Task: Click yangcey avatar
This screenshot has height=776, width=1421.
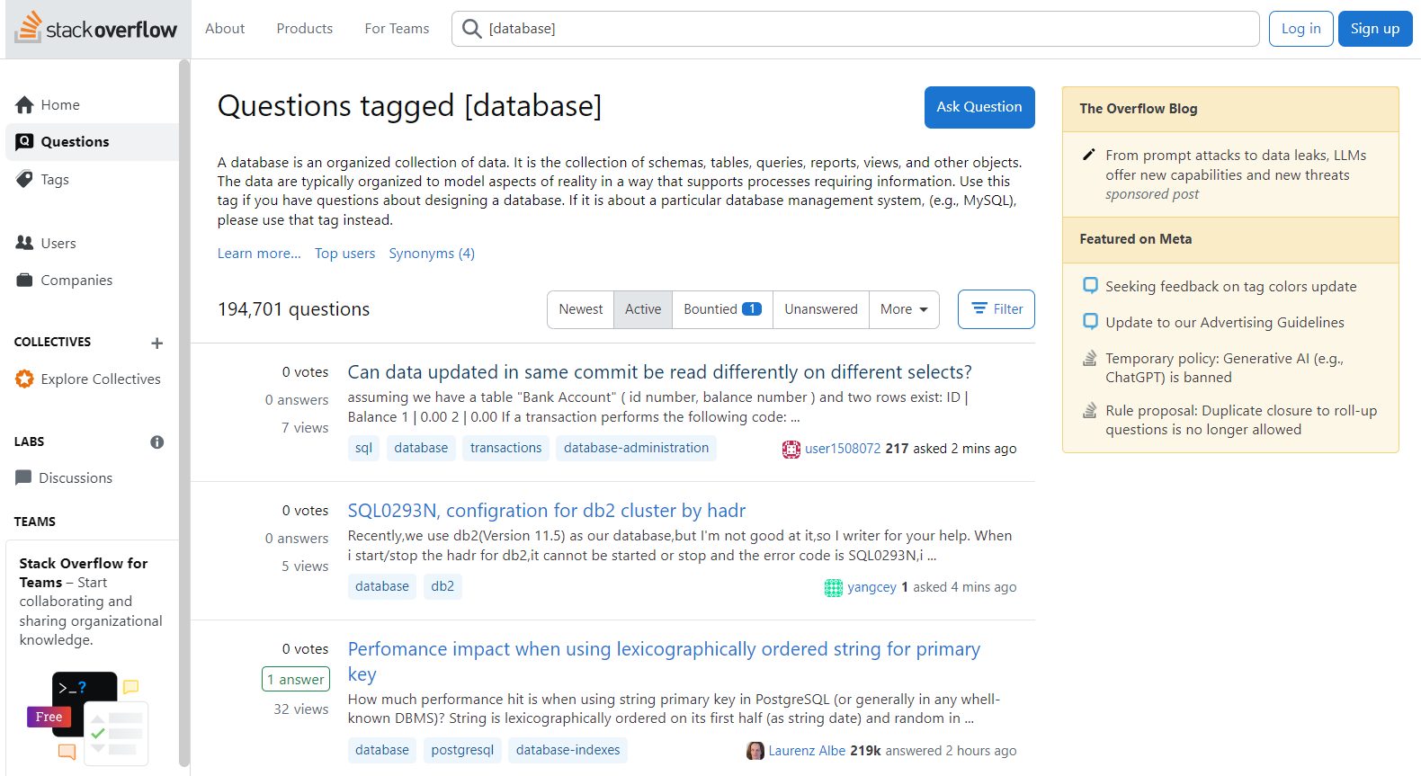Action: [x=834, y=588]
